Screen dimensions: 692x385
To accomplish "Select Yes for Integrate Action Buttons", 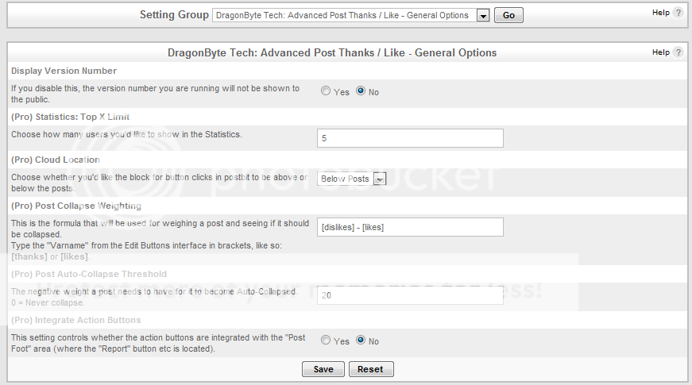I will (326, 340).
